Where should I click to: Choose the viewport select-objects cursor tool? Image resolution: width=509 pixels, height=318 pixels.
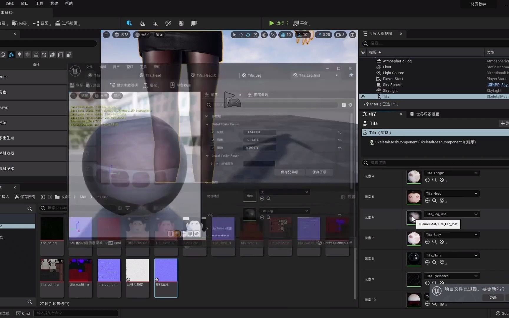tap(234, 35)
